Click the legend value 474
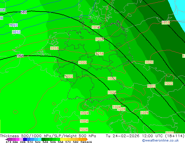 coord(8,142)
